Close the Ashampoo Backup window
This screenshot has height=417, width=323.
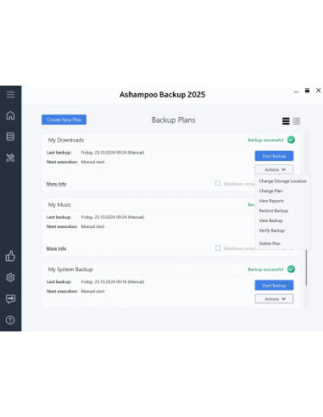click(318, 91)
